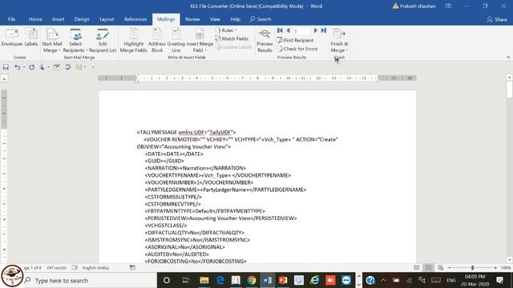Image resolution: width=513 pixels, height=288 pixels.
Task: Go to first record
Action: [280, 30]
